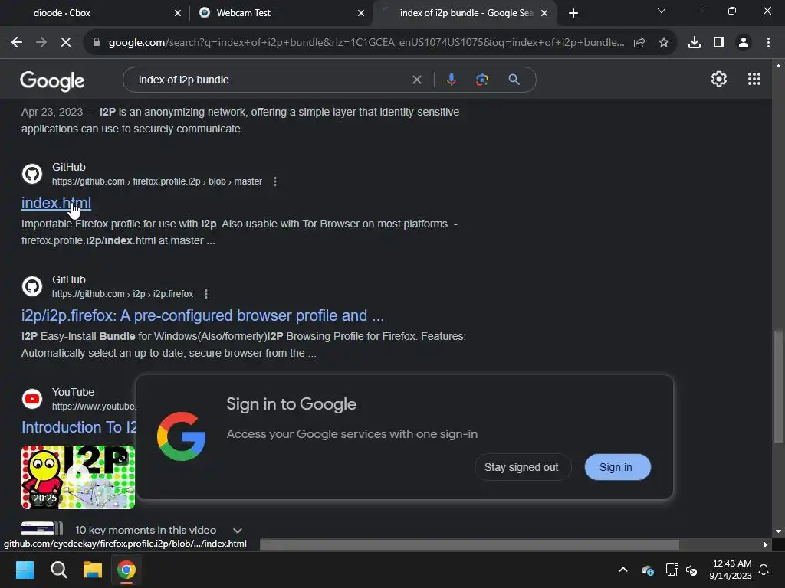This screenshot has width=785, height=588.
Task: Stop loading the page
Action: [x=66, y=43]
